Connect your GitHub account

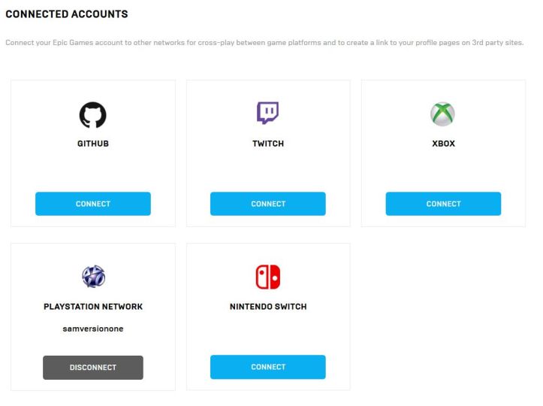click(x=93, y=204)
